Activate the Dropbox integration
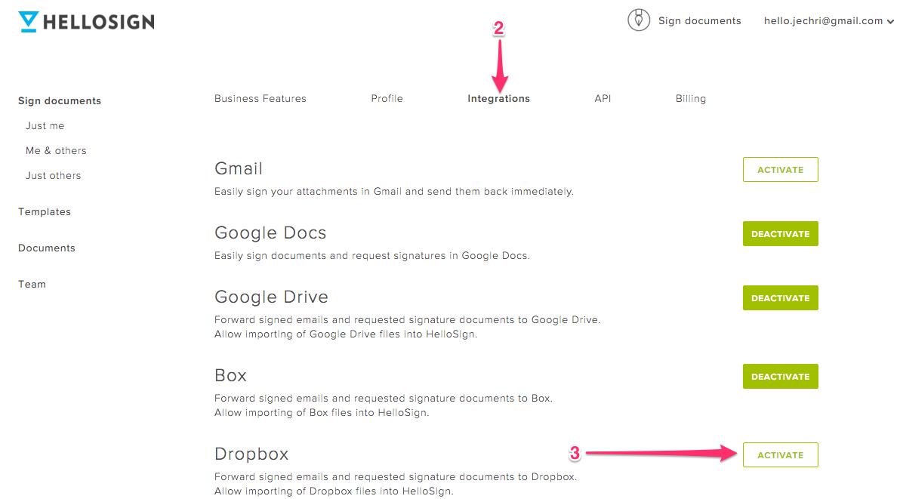The width and height of the screenshot is (900, 499). pos(780,455)
